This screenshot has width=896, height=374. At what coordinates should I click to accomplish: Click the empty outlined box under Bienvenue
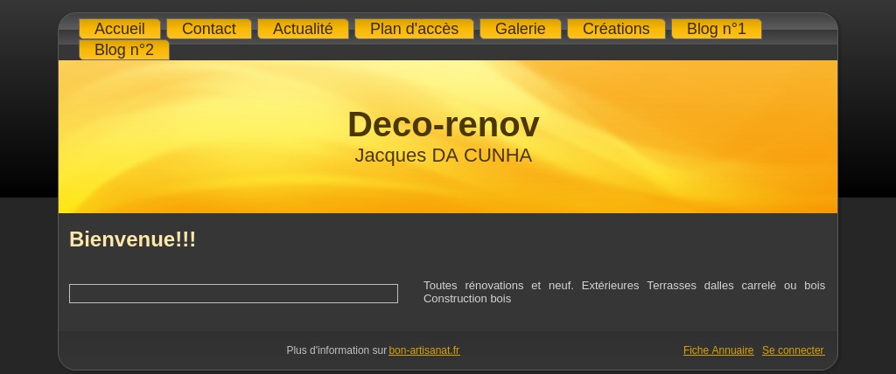coord(233,294)
